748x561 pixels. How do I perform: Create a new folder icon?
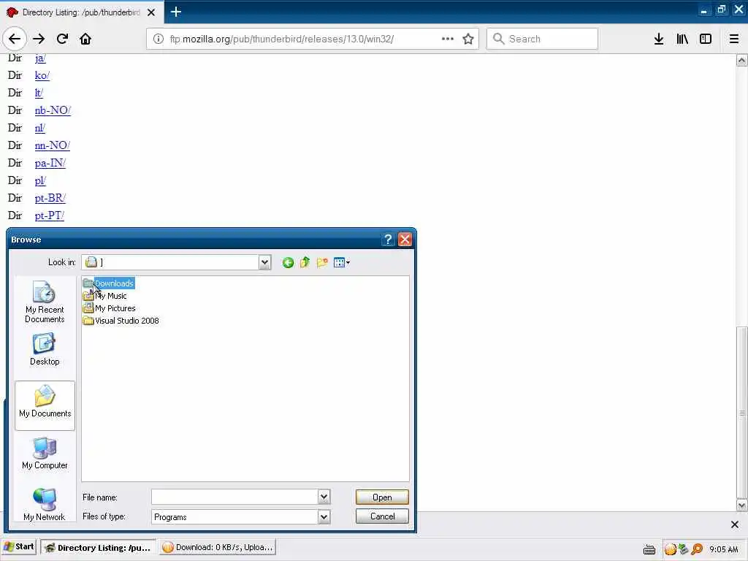tap(322, 262)
